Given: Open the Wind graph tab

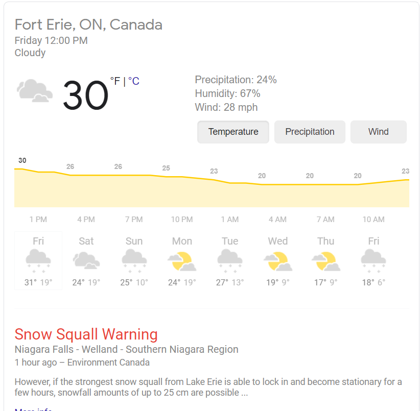Looking at the screenshot, I should pos(378,132).
